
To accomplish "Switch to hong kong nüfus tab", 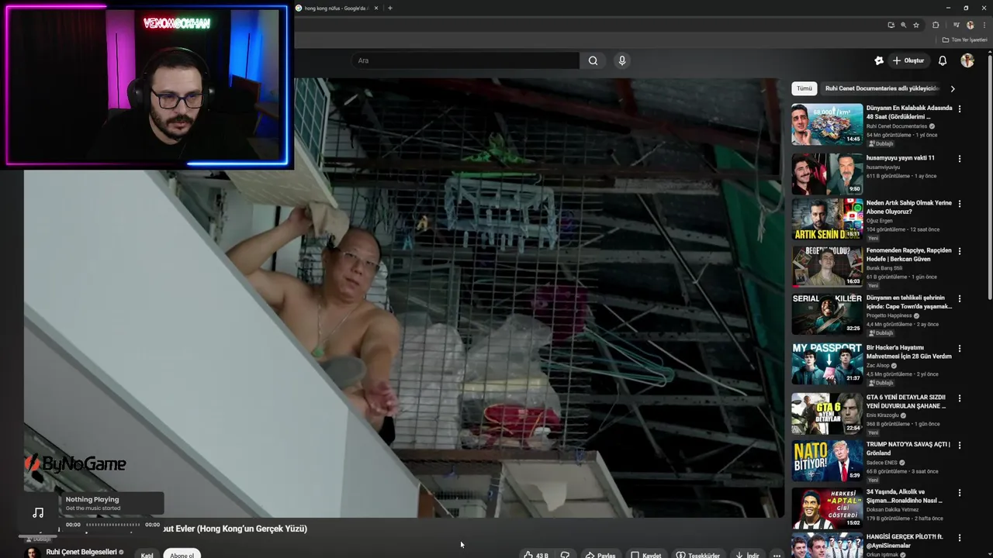I will (x=337, y=8).
